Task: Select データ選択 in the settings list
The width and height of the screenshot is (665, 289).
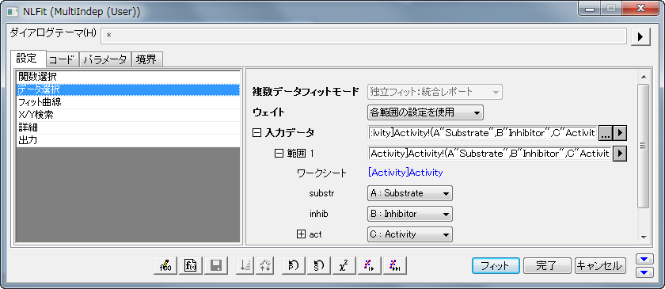Action: click(128, 89)
